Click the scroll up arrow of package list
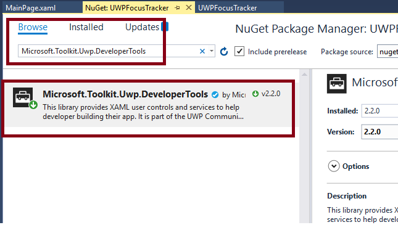This screenshot has height=225, width=398. tap(304, 75)
